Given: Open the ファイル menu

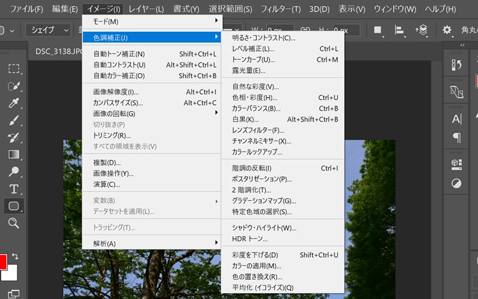Looking at the screenshot, I should click(27, 9).
